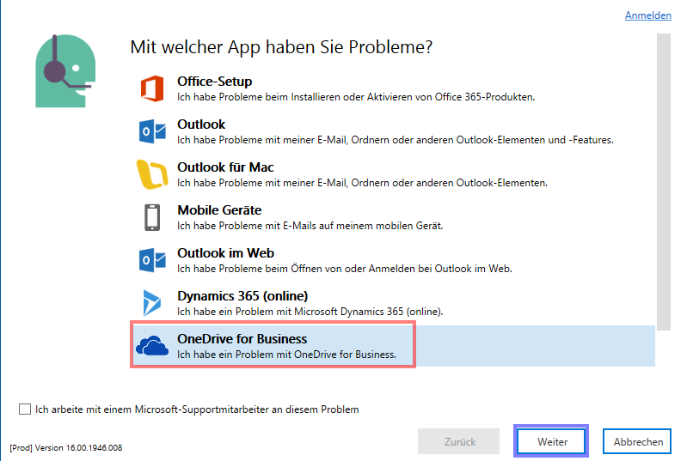Click the 'Mit welcher App haben Sie Probleme?' heading
687x461 pixels.
281,47
